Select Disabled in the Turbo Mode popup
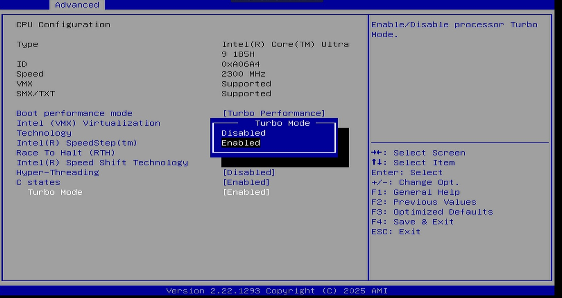 (x=243, y=133)
